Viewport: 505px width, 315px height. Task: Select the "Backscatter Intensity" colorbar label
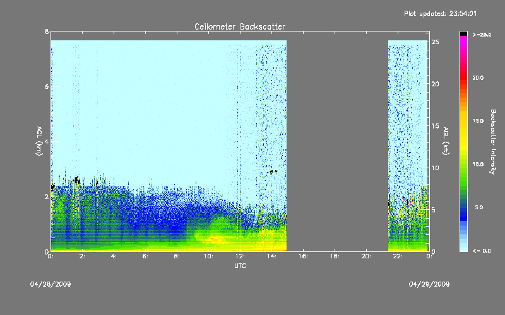[x=493, y=142]
